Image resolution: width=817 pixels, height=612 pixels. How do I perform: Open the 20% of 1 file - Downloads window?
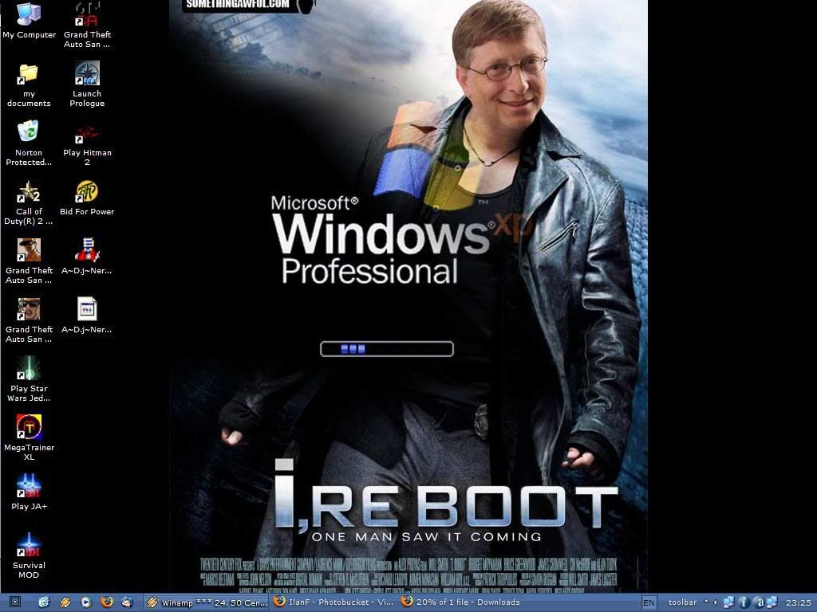[460, 602]
